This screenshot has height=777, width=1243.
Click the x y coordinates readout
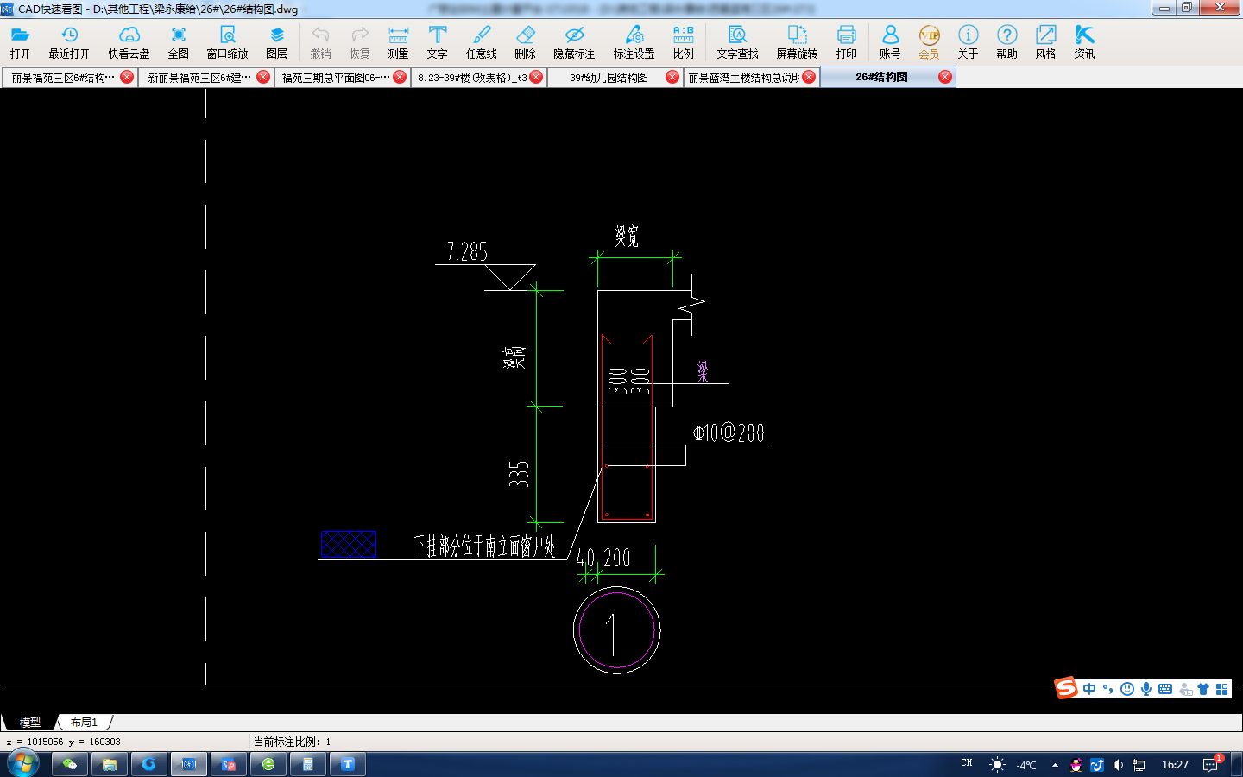point(63,742)
